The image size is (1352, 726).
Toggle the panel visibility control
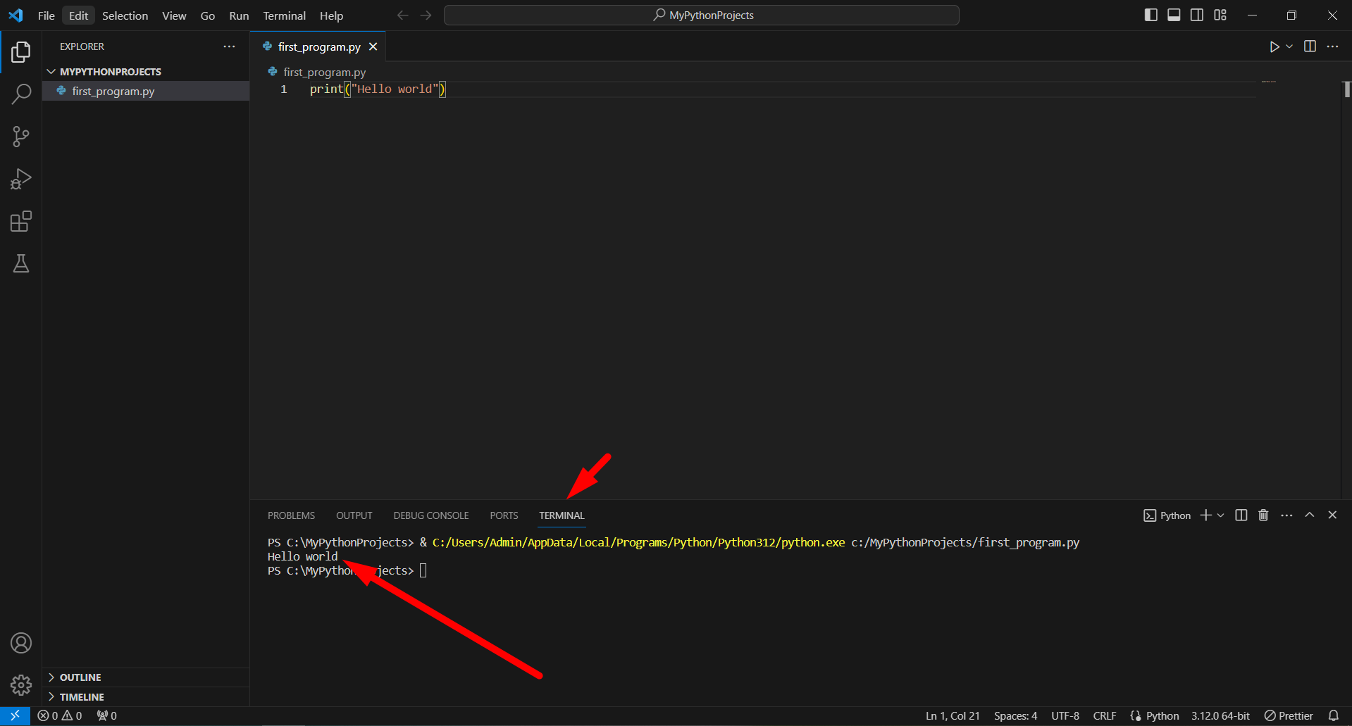pos(1173,14)
